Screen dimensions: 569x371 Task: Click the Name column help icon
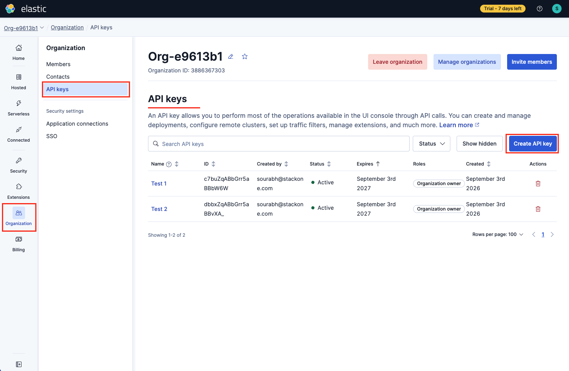point(169,164)
